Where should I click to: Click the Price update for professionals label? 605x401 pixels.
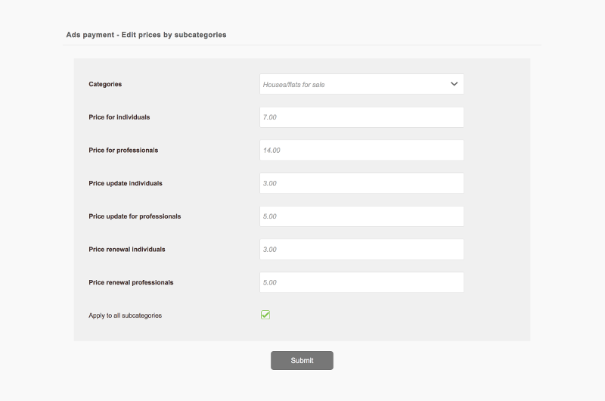tap(135, 216)
